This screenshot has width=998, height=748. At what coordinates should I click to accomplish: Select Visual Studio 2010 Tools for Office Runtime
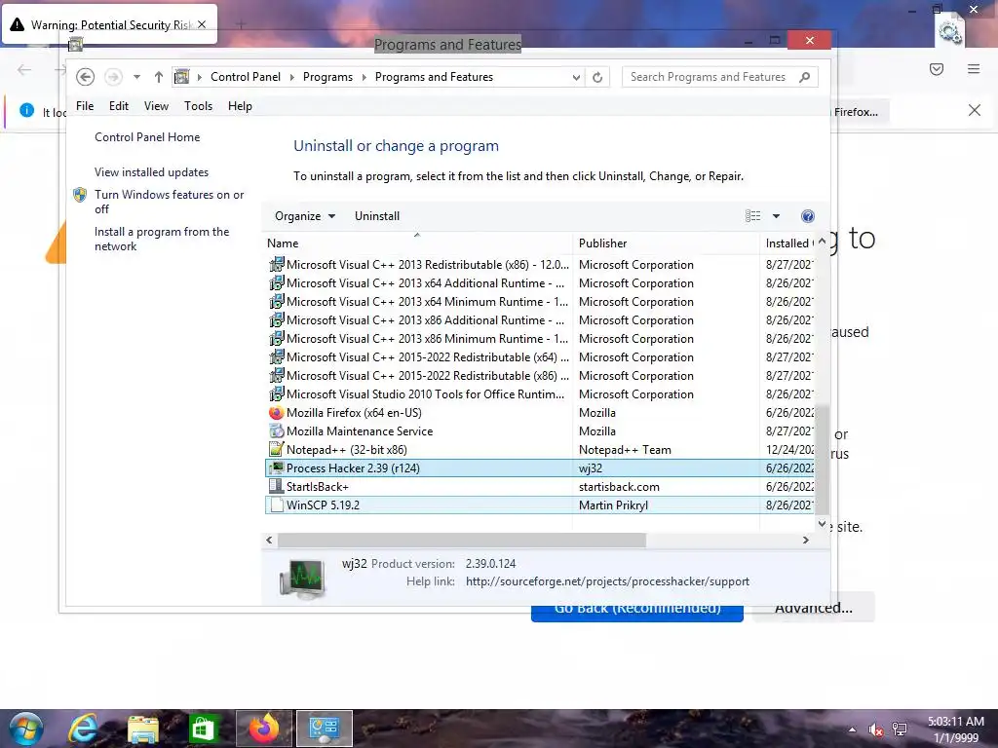pyautogui.click(x=538, y=393)
